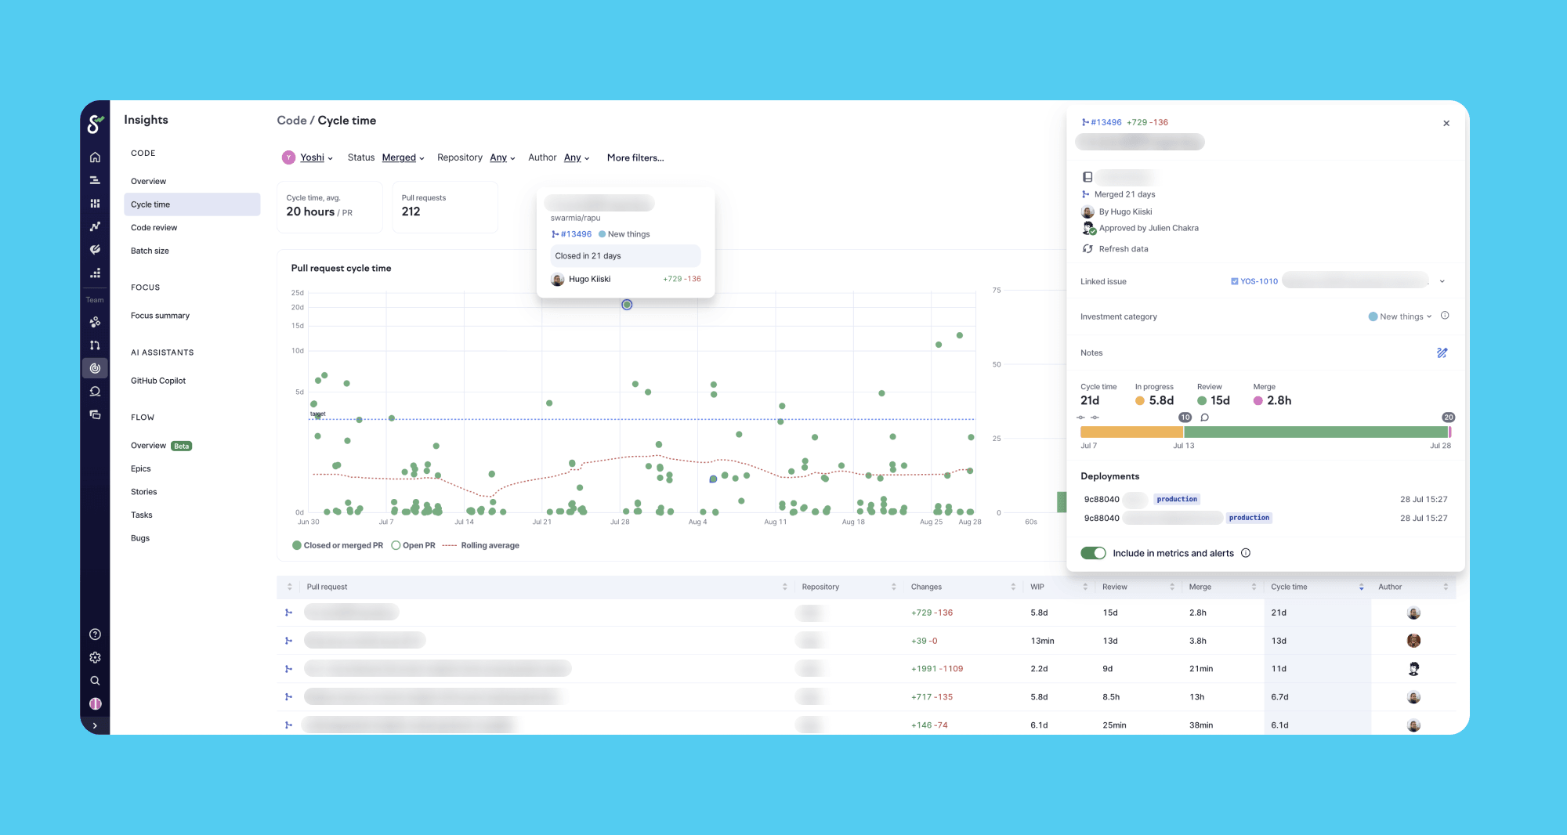Expand the sidebar with the bottom arrow
This screenshot has height=835, width=1567.
click(95, 726)
